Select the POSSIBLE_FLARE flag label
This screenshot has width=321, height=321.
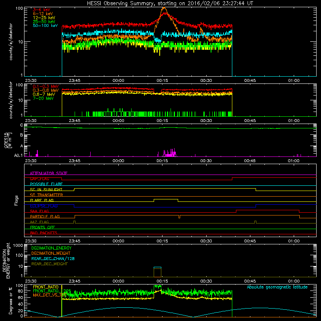46,184
